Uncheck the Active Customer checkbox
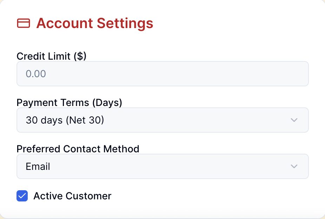Image resolution: width=325 pixels, height=219 pixels. [x=22, y=196]
